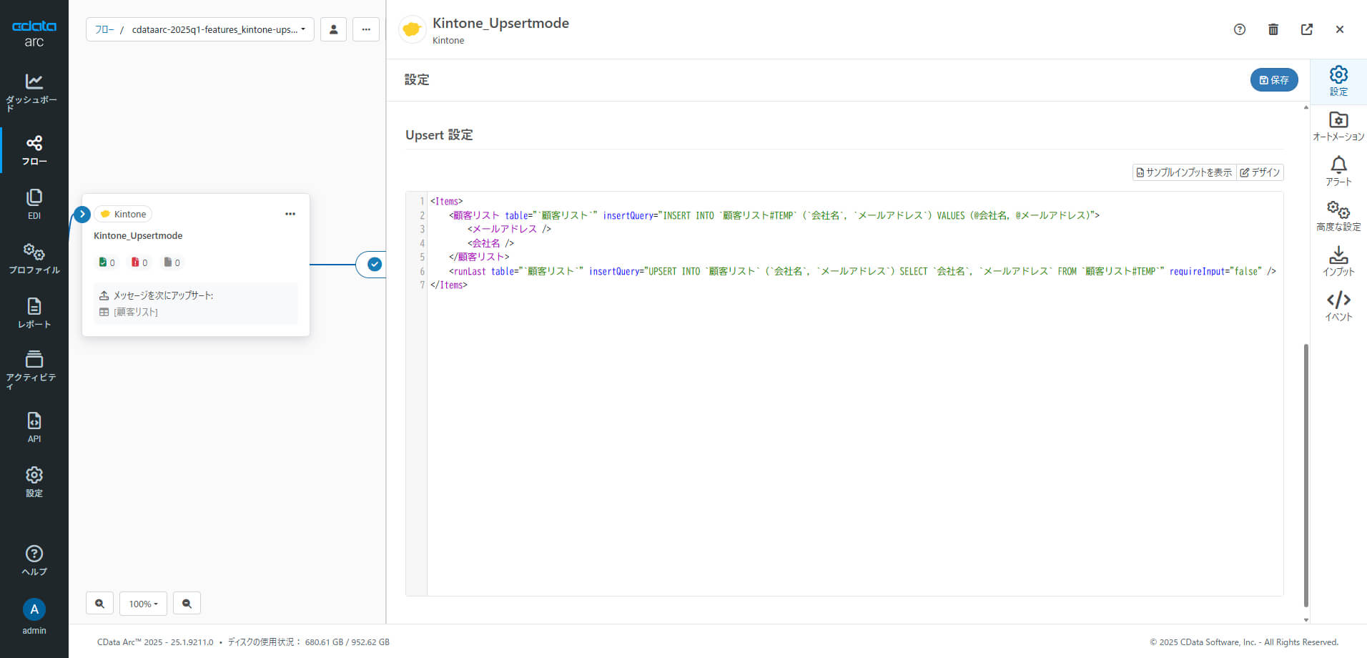Click the settings panel vertical scrollbar
The width and height of the screenshot is (1367, 658).
coord(1306,472)
